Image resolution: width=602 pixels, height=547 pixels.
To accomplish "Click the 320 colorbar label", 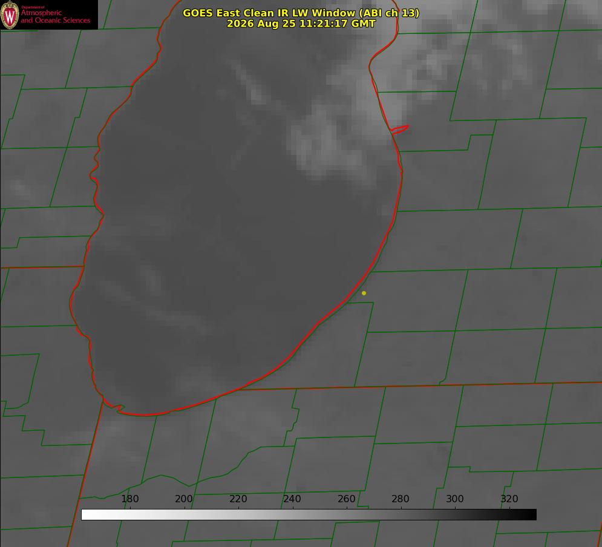I will (x=509, y=499).
